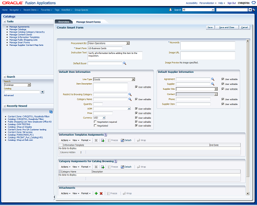This screenshot has width=257, height=206.
Task: Toggle User editable for Agreement
Action: point(223,79)
